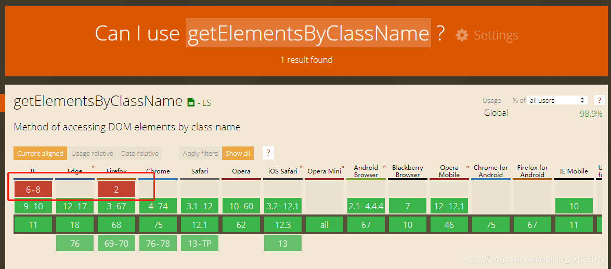This screenshot has height=269, width=611.
Task: Click the search field with getElementsByClassName
Action: click(308, 33)
